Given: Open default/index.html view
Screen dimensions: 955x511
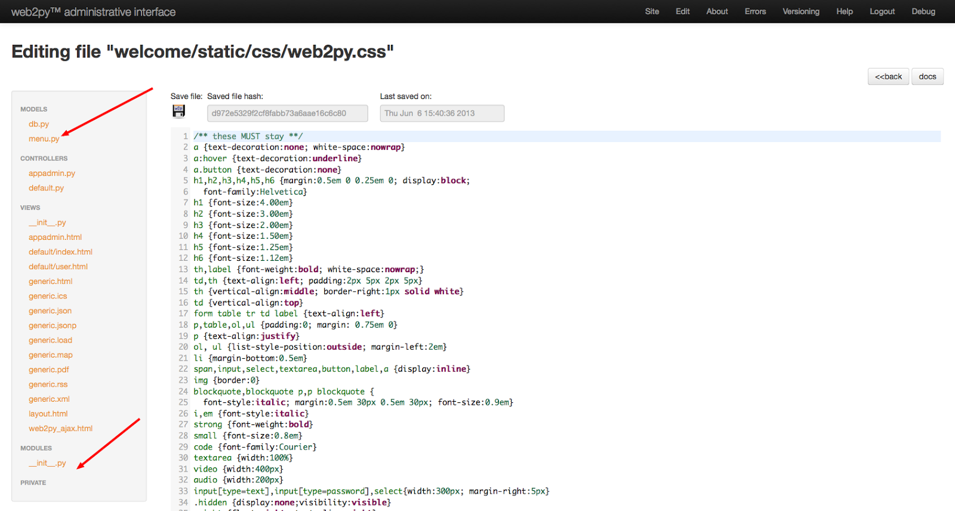Looking at the screenshot, I should (x=60, y=252).
